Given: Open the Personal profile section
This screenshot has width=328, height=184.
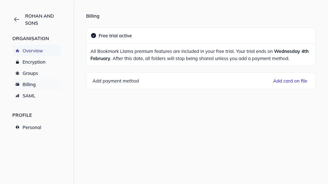Looking at the screenshot, I should (x=32, y=127).
